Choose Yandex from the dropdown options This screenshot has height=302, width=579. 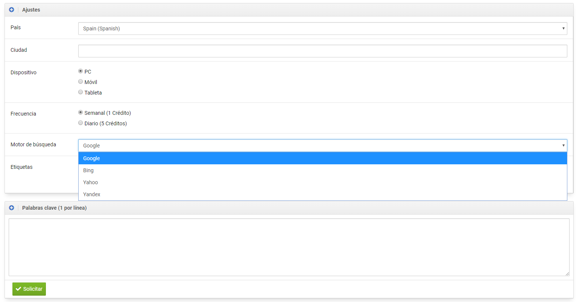tap(322, 194)
